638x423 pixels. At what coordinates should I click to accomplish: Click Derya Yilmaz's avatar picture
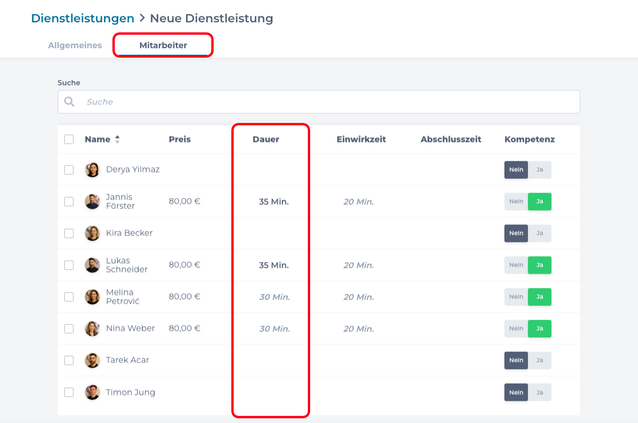[92, 170]
